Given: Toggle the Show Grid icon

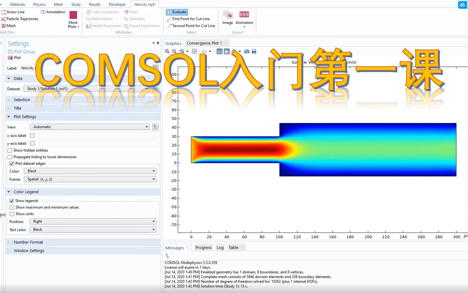Looking at the screenshot, I should tap(219, 51).
